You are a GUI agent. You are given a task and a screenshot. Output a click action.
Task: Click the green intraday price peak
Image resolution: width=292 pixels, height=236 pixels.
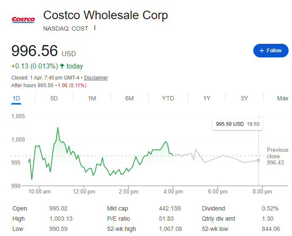pos(57,127)
